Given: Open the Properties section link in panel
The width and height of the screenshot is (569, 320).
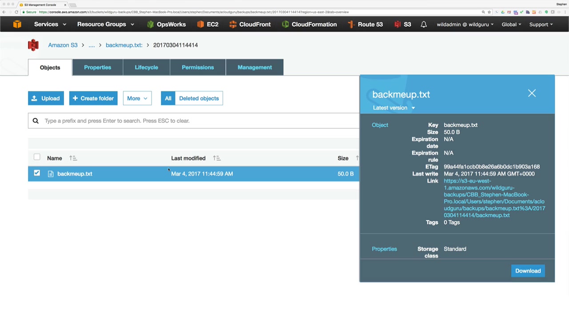Looking at the screenshot, I should pos(385,249).
